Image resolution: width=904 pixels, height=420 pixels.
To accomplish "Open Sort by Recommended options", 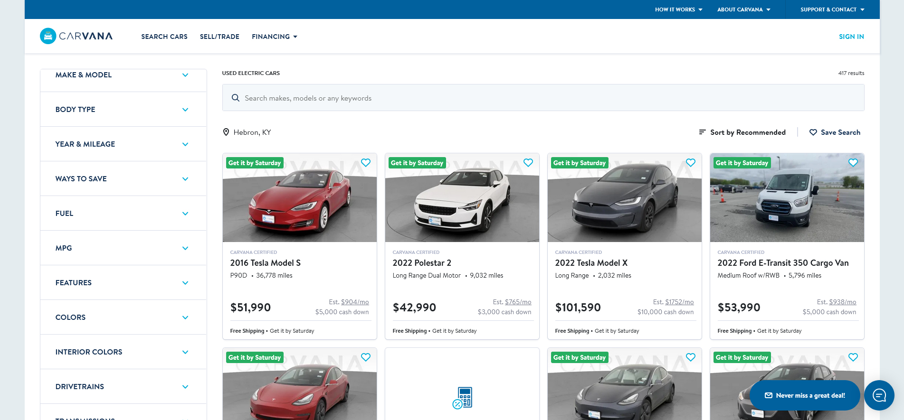I will 742,132.
